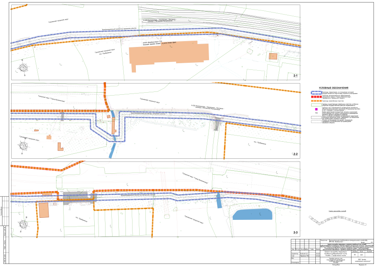
Task: Click the blue dashed line legend sample
Action: 316,93
